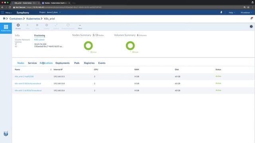Click 60 GB disk cell of 192.168.10.8 row

pos(177,83)
